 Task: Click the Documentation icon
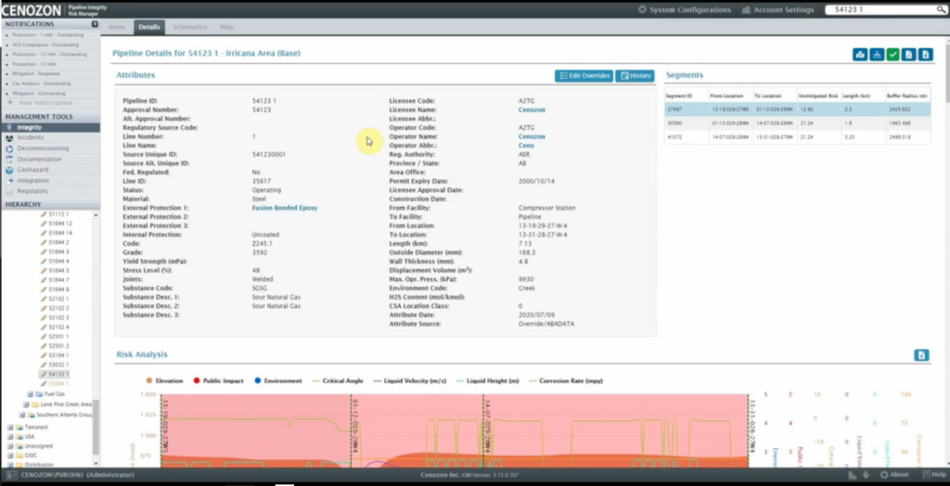[x=9, y=160]
